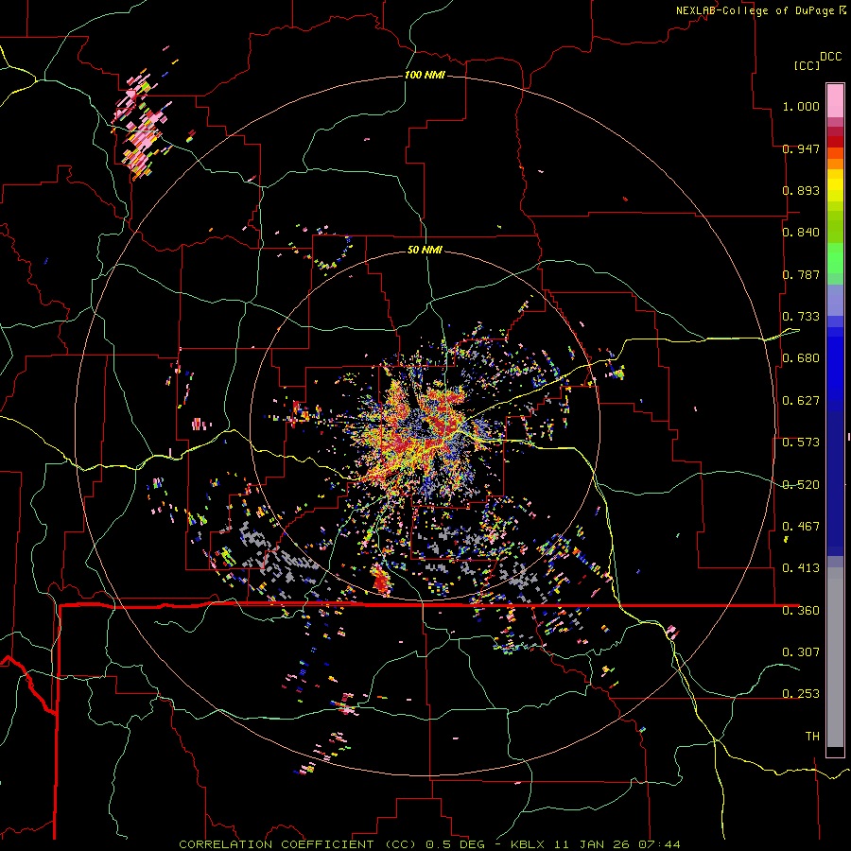Click the 0.573 scale value
The image size is (851, 851).
[x=801, y=442]
